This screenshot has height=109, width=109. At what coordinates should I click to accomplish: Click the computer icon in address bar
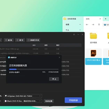click(x=105, y=25)
